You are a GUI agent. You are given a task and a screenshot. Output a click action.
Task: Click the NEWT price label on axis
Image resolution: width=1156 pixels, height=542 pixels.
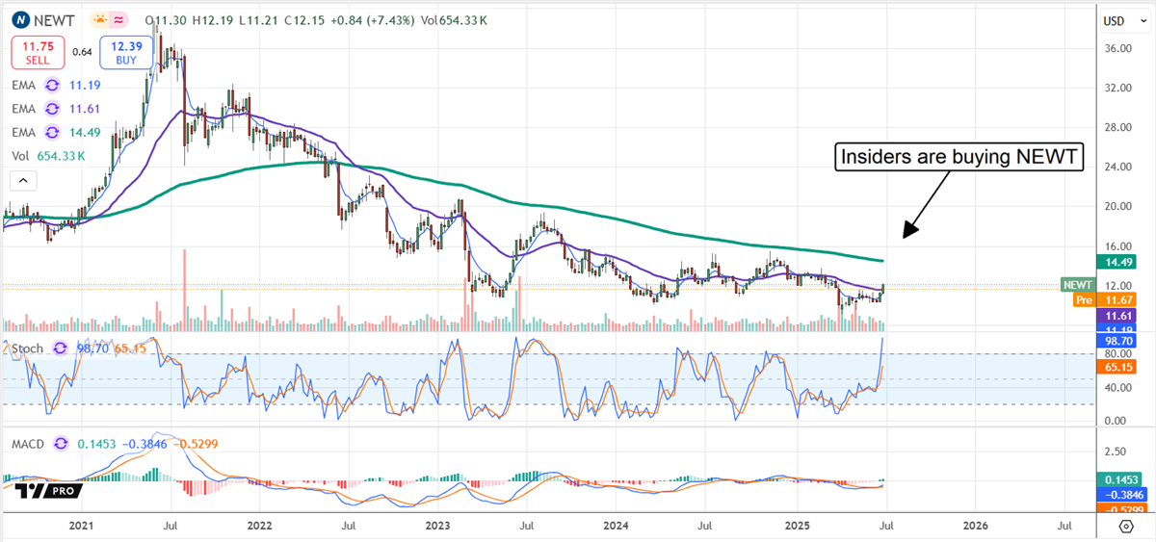tap(1075, 285)
